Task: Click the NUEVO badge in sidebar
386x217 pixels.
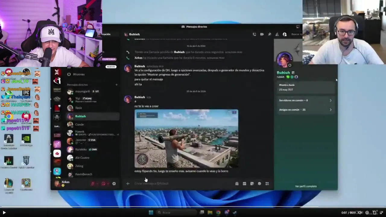Action: click(111, 67)
